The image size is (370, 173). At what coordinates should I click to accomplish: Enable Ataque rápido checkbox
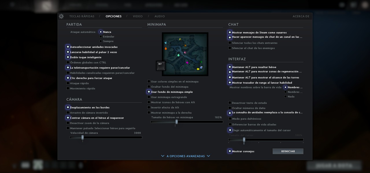tap(68, 83)
